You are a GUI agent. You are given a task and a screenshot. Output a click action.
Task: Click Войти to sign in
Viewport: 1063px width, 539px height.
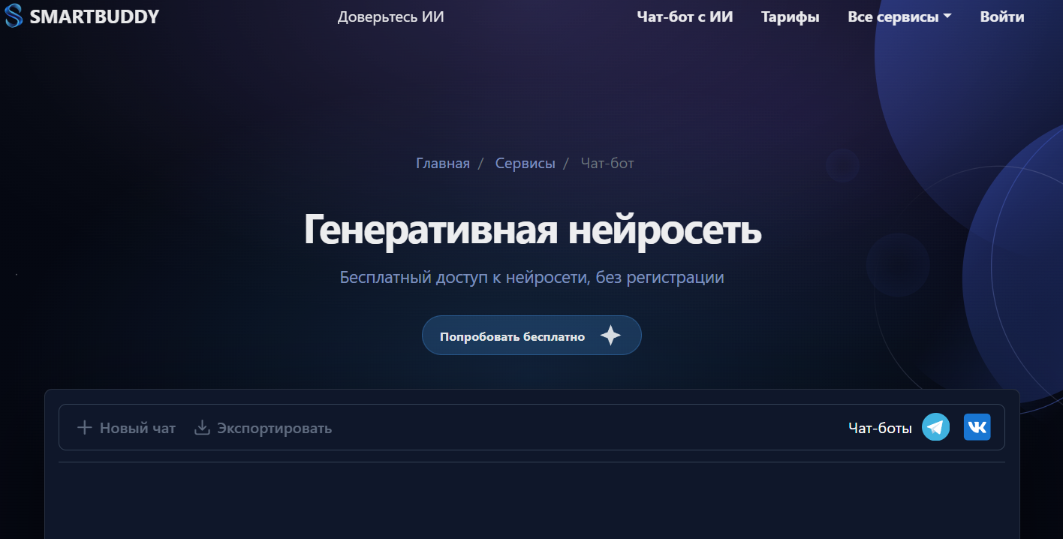(1002, 17)
